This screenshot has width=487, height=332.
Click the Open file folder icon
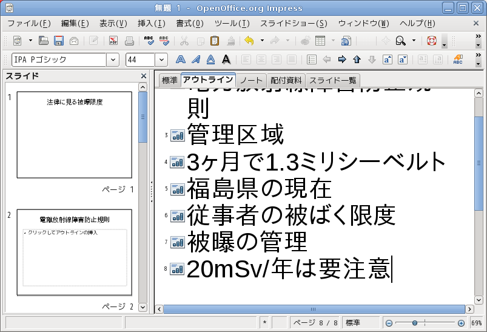tap(44, 41)
